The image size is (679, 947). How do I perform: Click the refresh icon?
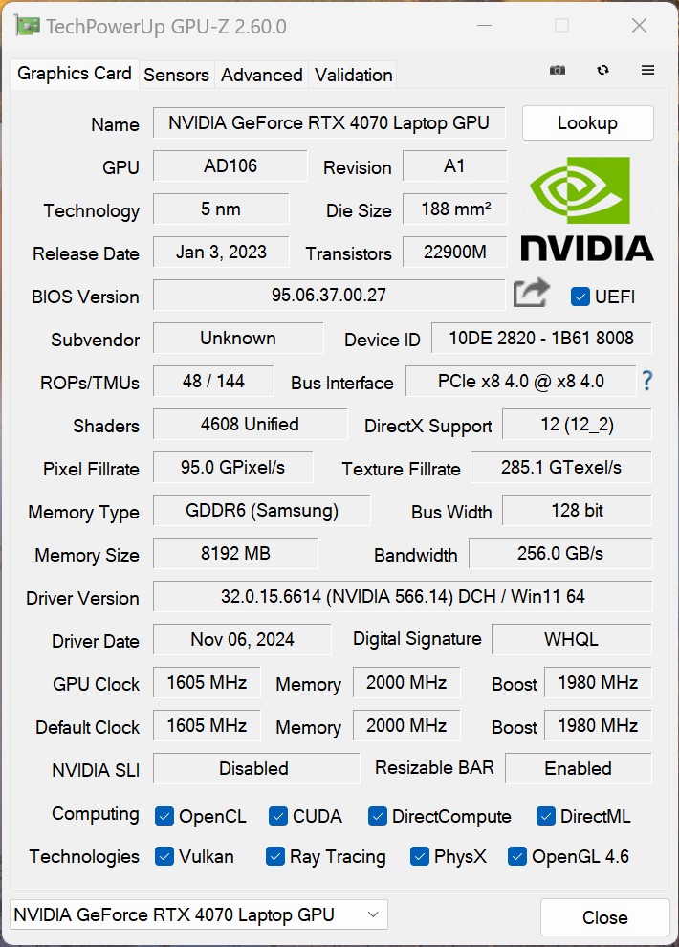602,71
